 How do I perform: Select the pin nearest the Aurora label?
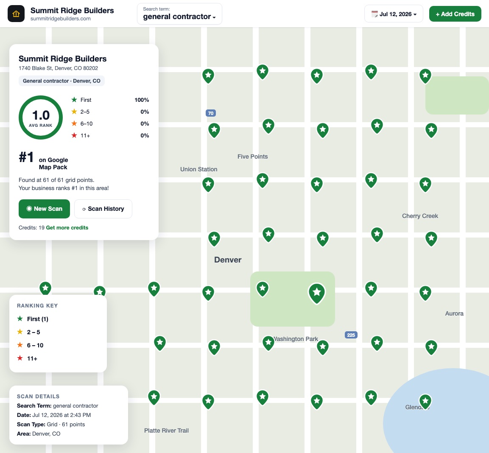[x=425, y=293]
